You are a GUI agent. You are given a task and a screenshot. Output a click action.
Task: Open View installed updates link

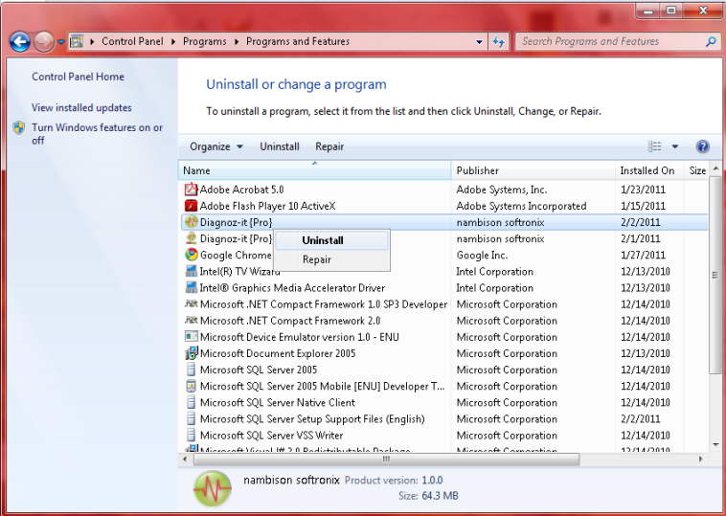click(x=81, y=107)
